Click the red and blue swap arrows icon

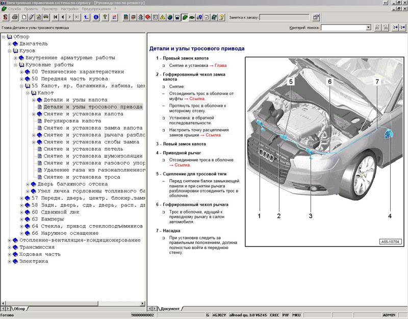[x=114, y=17]
